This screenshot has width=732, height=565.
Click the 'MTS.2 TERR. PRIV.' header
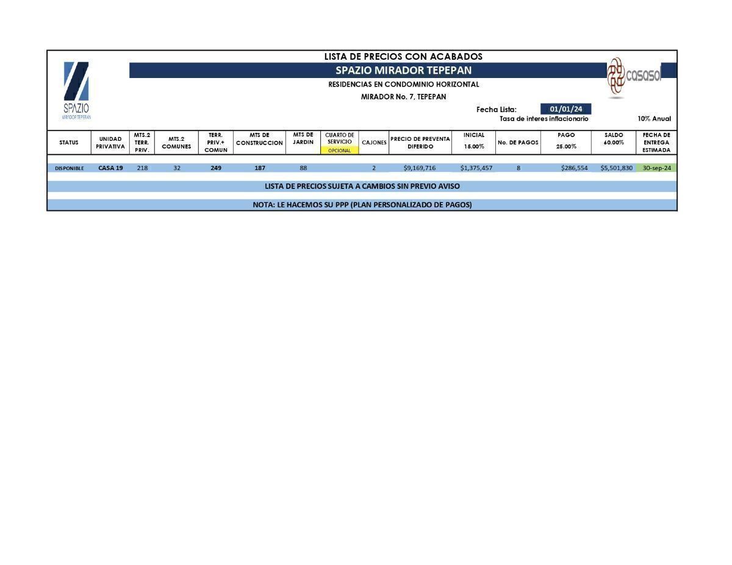(142, 143)
